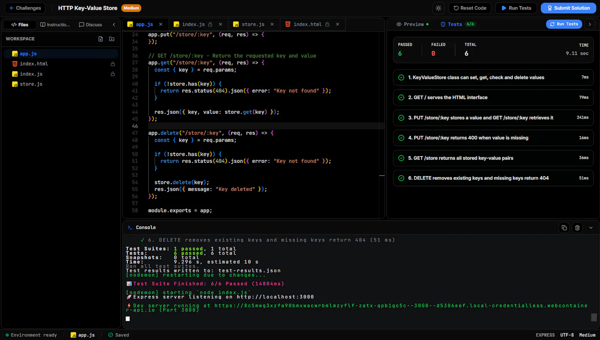This screenshot has width=600, height=340.
Task: Click lock icon beside index.js in tree
Action: pos(112,74)
